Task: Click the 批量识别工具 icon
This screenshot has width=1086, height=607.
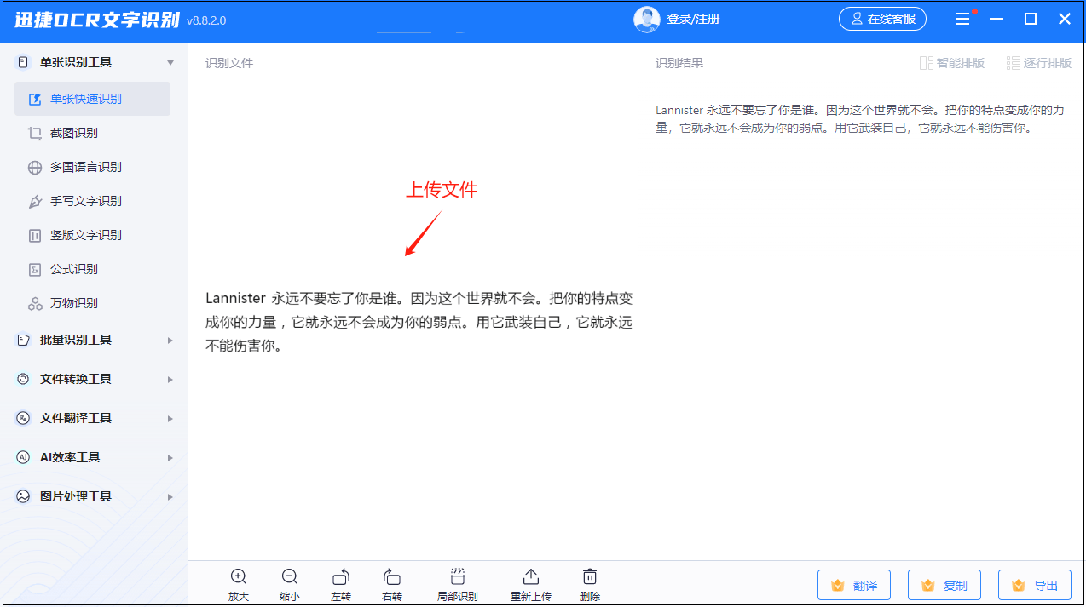Action: 23,340
